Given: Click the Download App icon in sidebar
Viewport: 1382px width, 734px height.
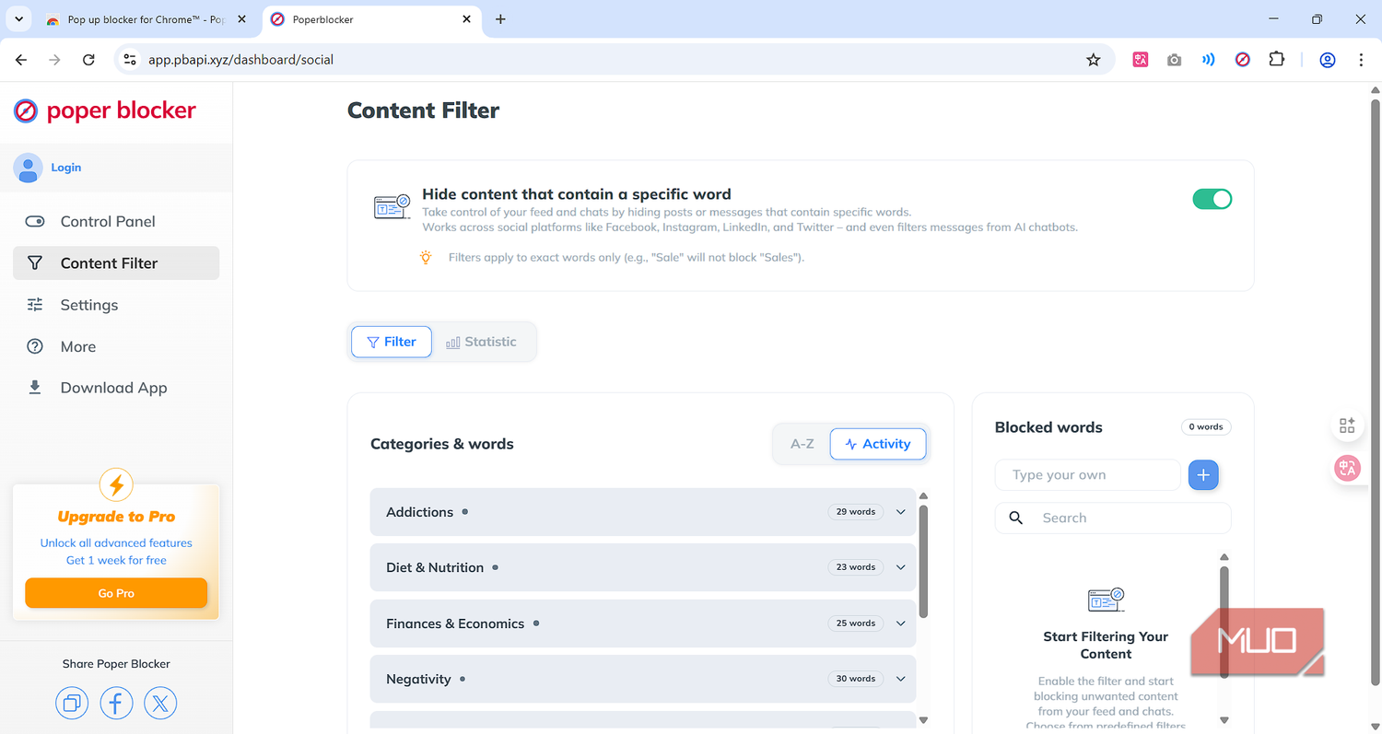Looking at the screenshot, I should pyautogui.click(x=35, y=388).
